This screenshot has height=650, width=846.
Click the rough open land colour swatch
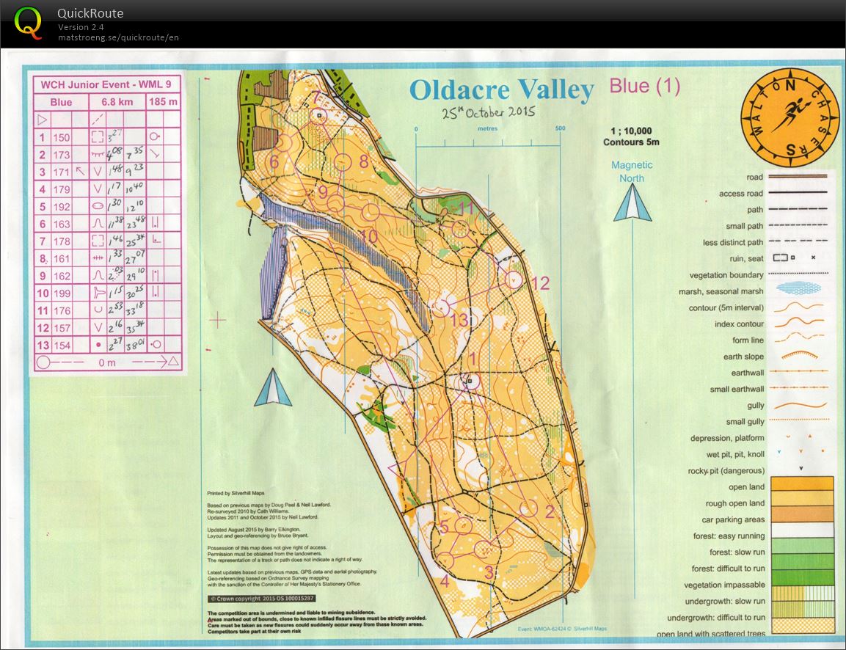[x=802, y=499]
